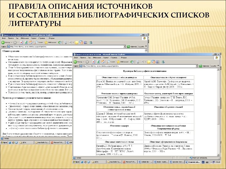
Task: Click Forward arrow in the rear browser window
Action: click(x=15, y=43)
